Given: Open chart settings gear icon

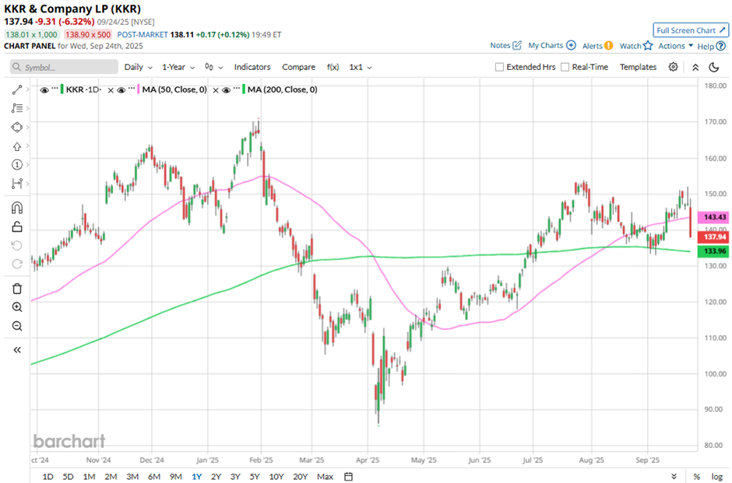Looking at the screenshot, I should pyautogui.click(x=674, y=67).
